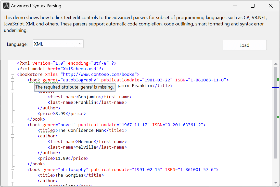Collapse the philosophy book outline node
This screenshot has width=280, height=187.
coord(12,169)
